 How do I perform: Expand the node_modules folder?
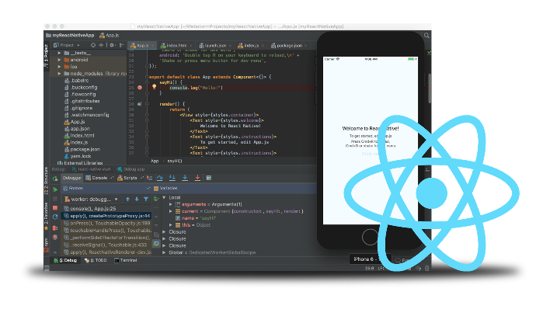(x=60, y=74)
